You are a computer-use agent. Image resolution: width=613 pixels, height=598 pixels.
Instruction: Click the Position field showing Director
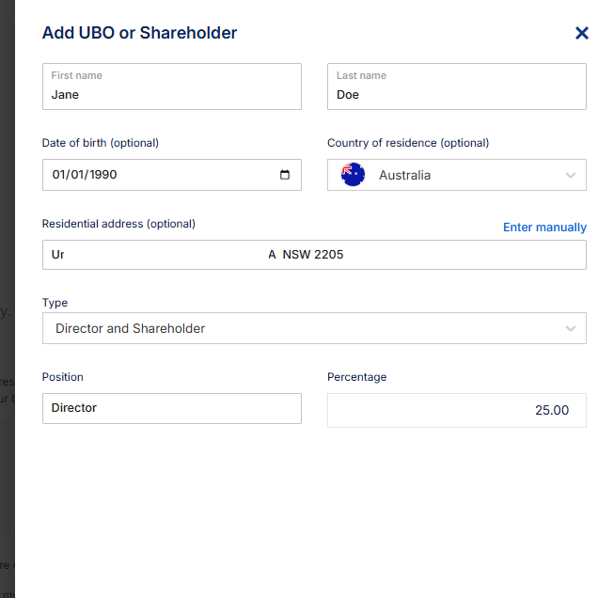point(171,408)
